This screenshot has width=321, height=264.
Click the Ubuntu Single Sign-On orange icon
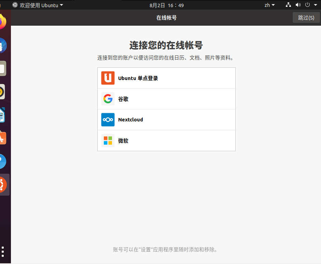[108, 78]
